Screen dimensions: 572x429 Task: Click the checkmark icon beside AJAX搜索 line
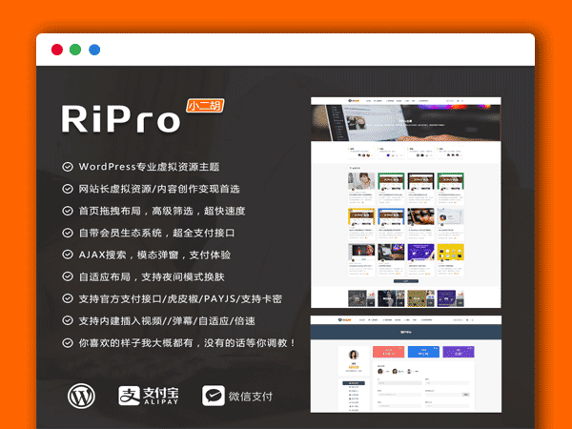pos(67,255)
